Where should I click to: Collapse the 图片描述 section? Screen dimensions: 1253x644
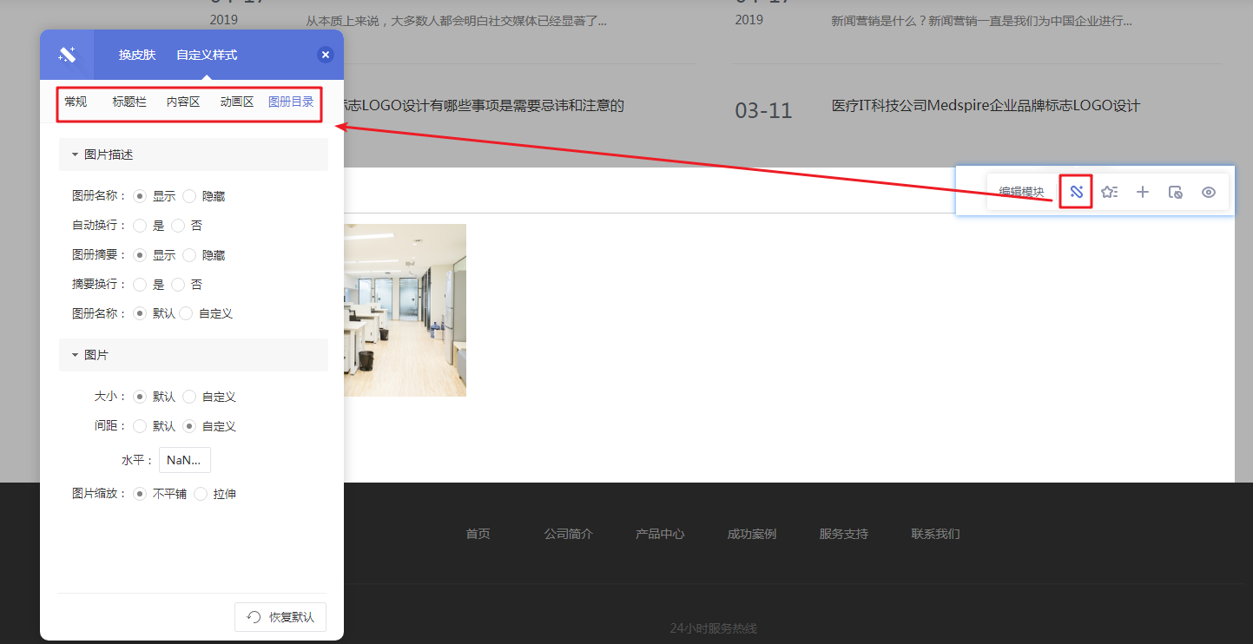tap(194, 154)
